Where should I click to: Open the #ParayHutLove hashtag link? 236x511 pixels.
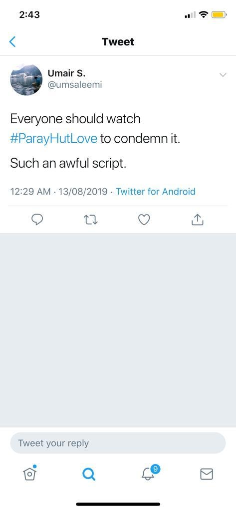click(x=54, y=139)
